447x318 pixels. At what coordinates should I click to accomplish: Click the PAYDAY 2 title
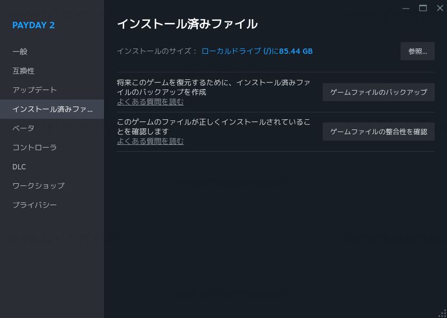point(34,26)
